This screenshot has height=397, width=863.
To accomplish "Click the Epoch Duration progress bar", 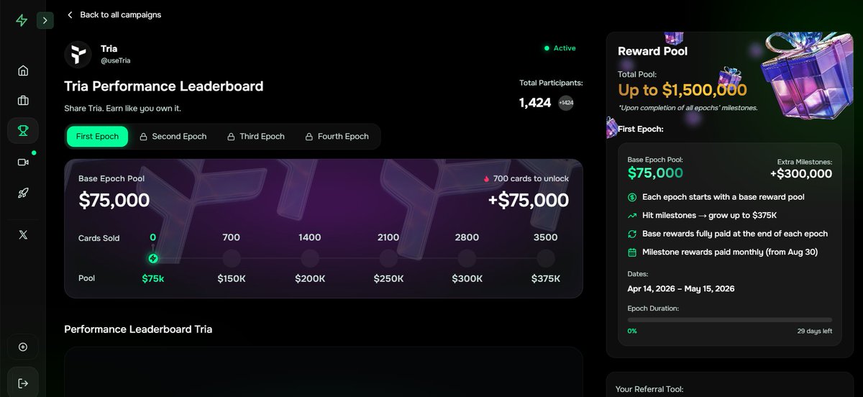I will (x=729, y=319).
